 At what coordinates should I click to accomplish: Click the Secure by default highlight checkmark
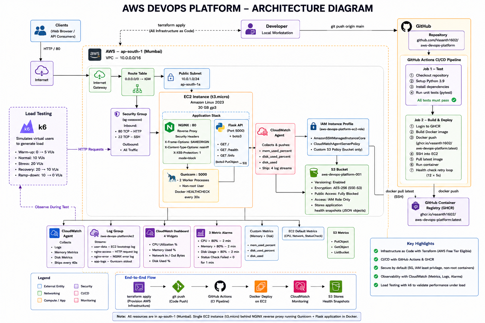[x=376, y=268]
